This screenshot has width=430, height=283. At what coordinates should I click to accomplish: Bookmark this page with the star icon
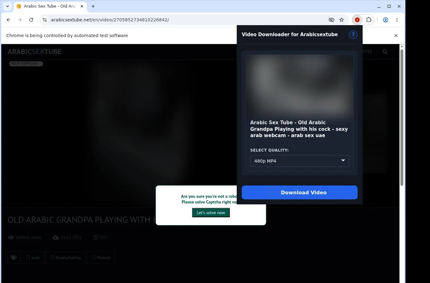click(342, 20)
